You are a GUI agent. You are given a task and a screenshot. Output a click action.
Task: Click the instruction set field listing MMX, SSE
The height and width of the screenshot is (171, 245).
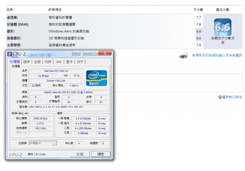(x=69, y=107)
